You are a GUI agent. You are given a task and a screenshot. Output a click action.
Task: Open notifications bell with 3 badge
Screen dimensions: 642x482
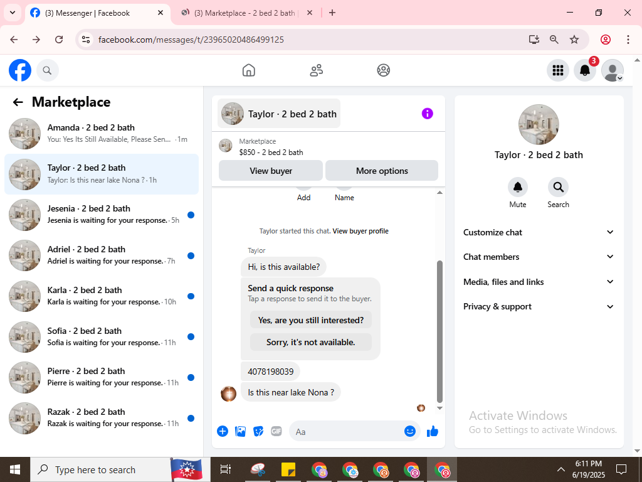point(585,70)
